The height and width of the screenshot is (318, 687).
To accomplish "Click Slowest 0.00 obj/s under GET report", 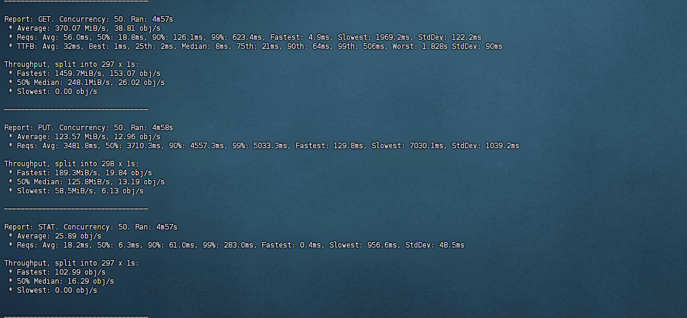I will pyautogui.click(x=52, y=92).
